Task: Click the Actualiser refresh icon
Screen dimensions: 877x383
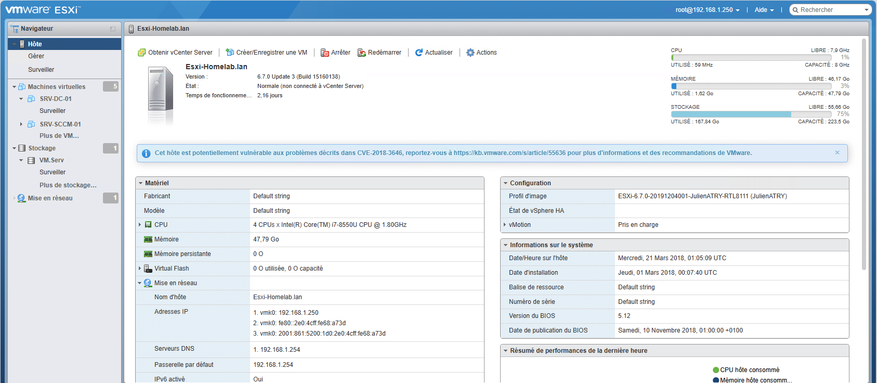Action: point(419,53)
